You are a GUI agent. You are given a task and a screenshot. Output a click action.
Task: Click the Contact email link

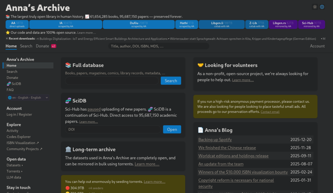270,112
